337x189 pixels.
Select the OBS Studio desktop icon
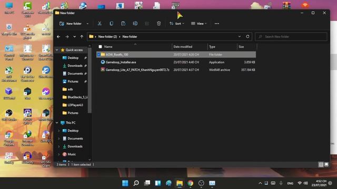(x=9, y=115)
